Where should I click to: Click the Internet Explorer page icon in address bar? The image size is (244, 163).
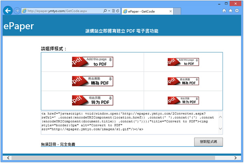point(24,11)
